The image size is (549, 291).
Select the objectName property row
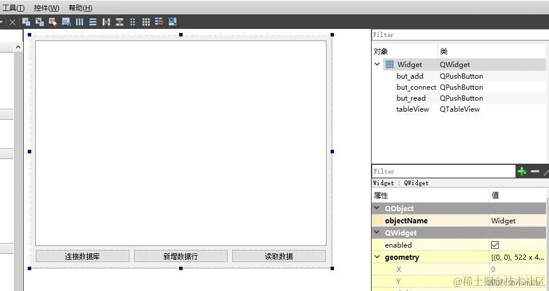tap(459, 220)
